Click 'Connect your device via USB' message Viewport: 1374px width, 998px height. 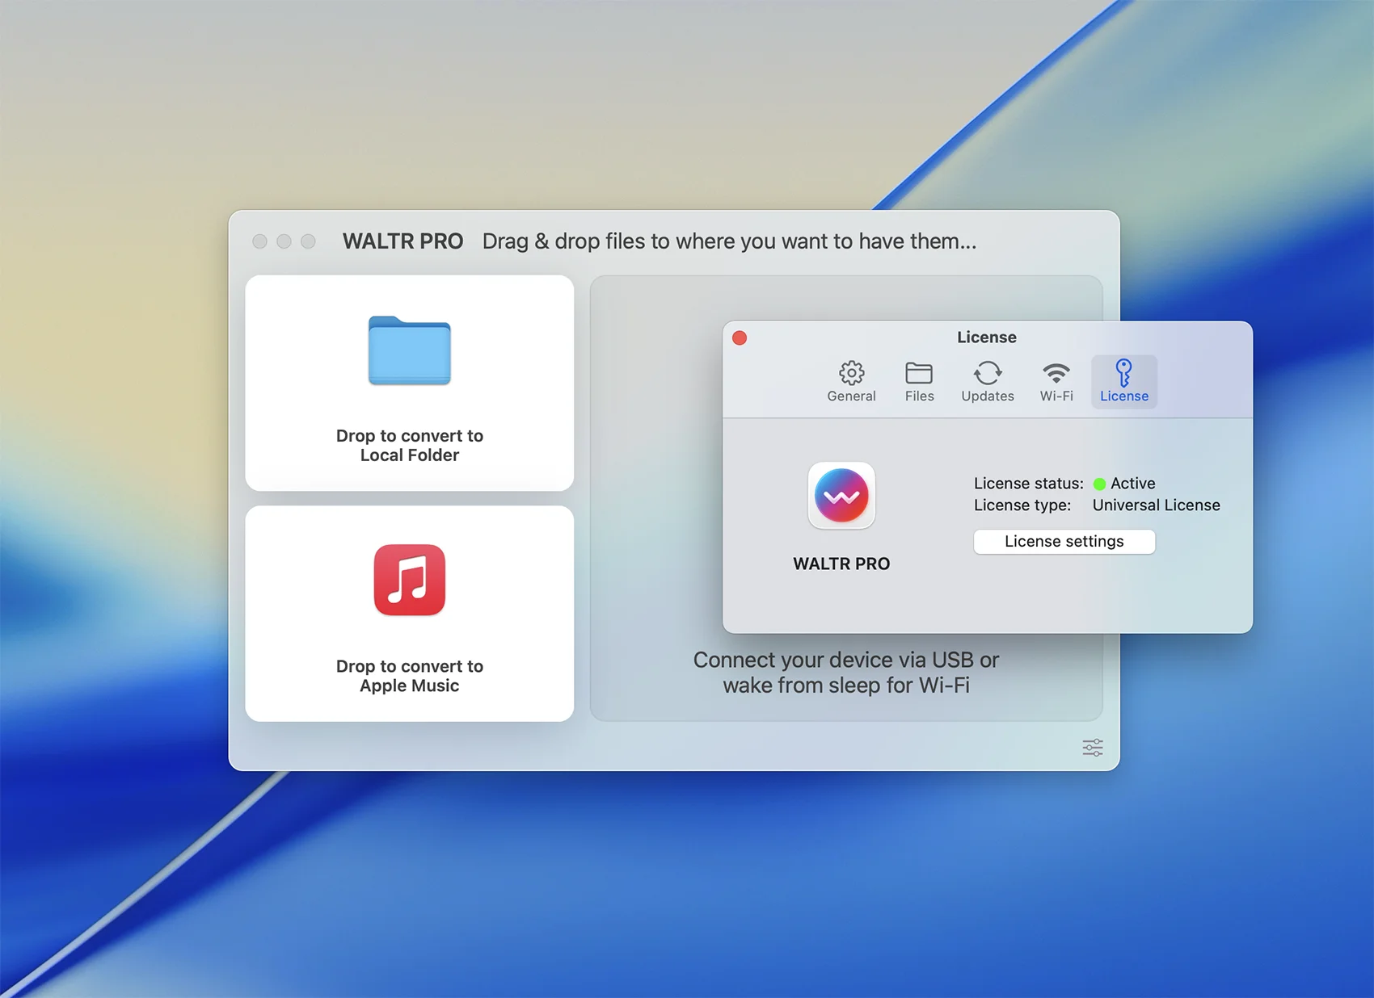point(845,672)
